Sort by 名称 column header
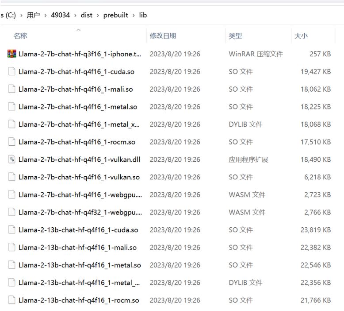344x311 pixels. (x=20, y=35)
